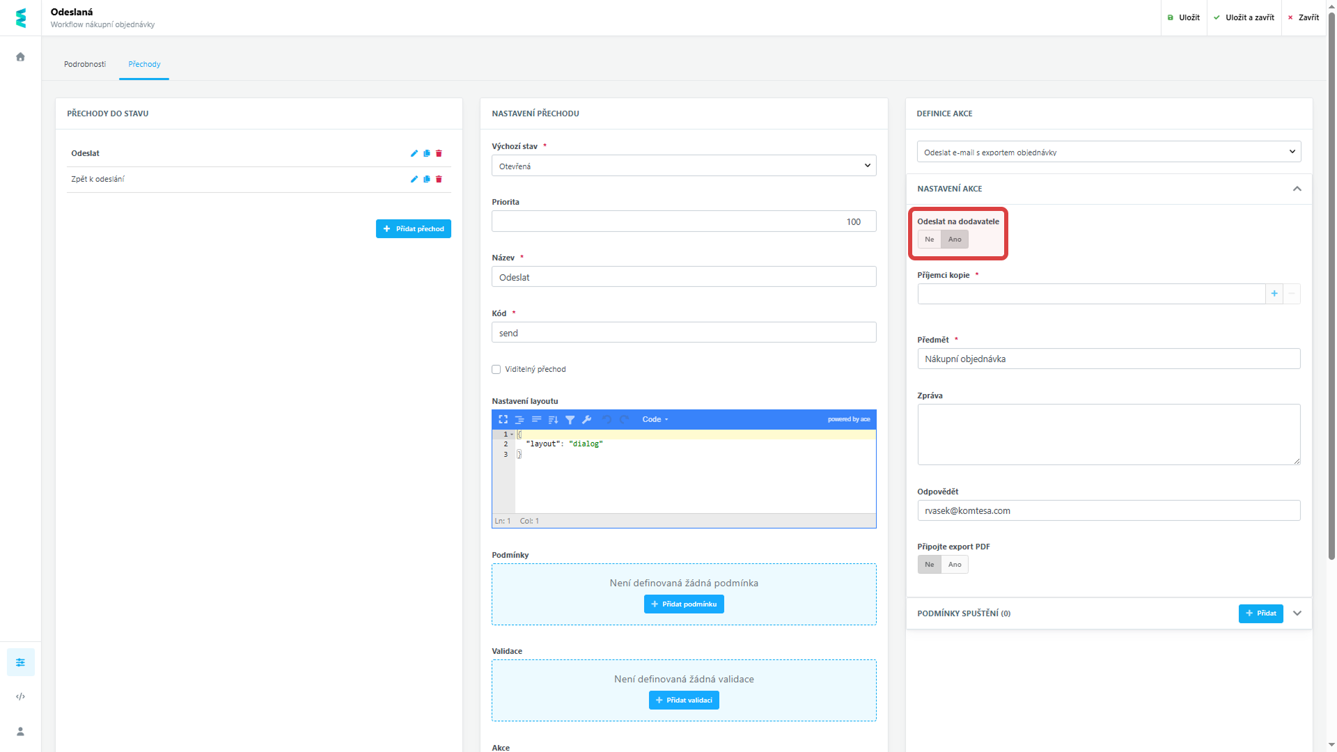Open the code view in the left sidebar

coord(20,696)
